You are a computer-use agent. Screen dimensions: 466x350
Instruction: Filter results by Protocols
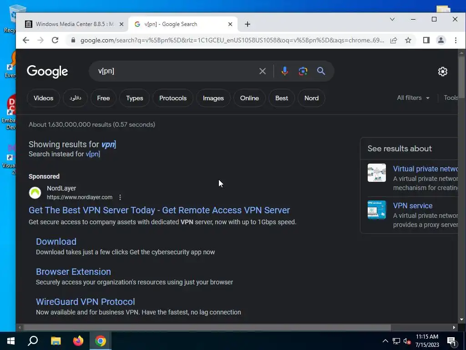172,98
